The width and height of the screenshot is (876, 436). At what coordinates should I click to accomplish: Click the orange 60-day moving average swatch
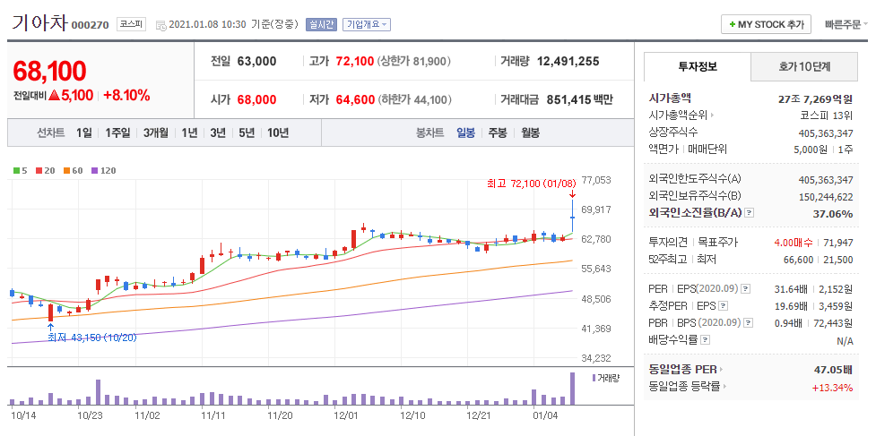click(65, 171)
